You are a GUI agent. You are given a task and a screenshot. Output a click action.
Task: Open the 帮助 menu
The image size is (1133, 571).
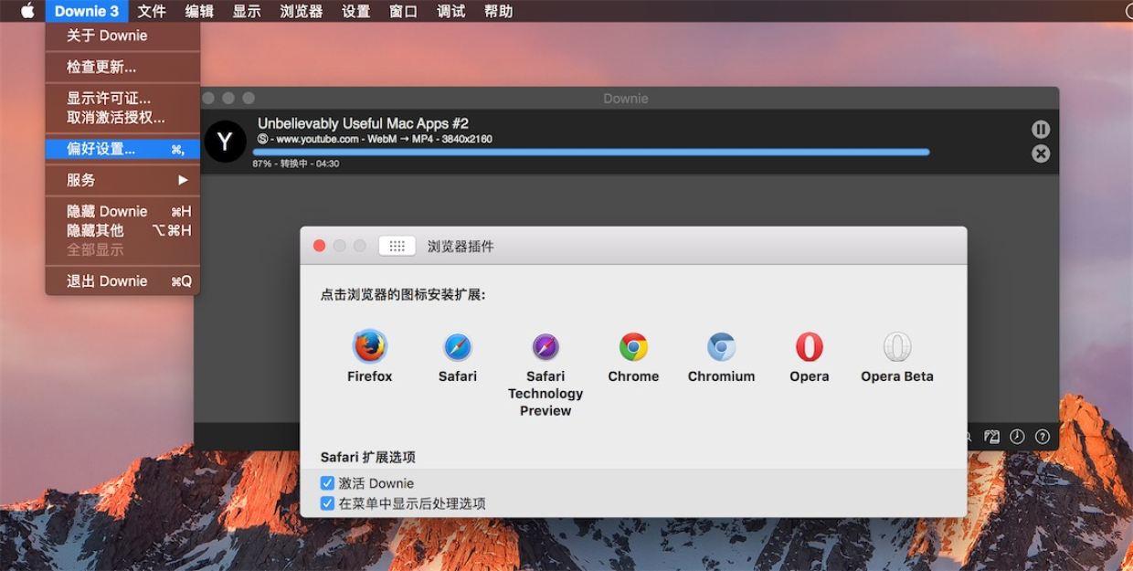click(x=499, y=11)
